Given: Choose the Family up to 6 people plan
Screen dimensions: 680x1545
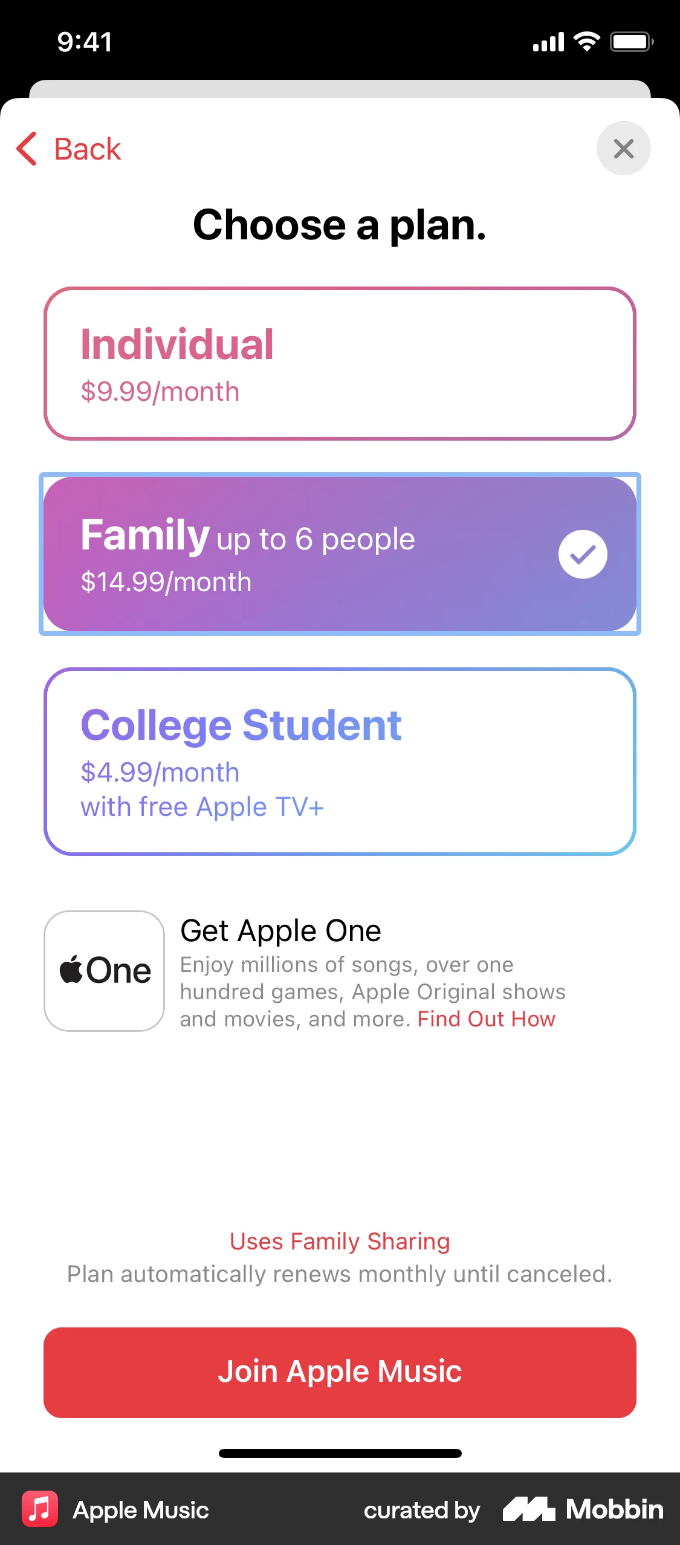Looking at the screenshot, I should pos(340,554).
